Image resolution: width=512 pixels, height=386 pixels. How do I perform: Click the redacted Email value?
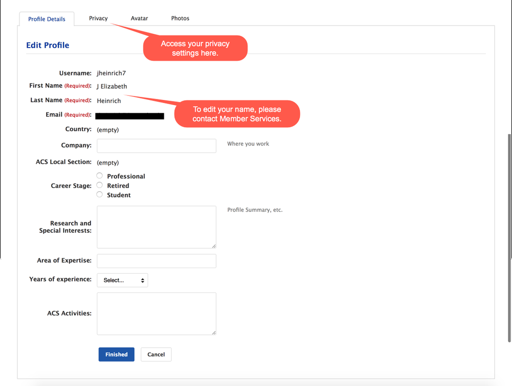tap(130, 116)
